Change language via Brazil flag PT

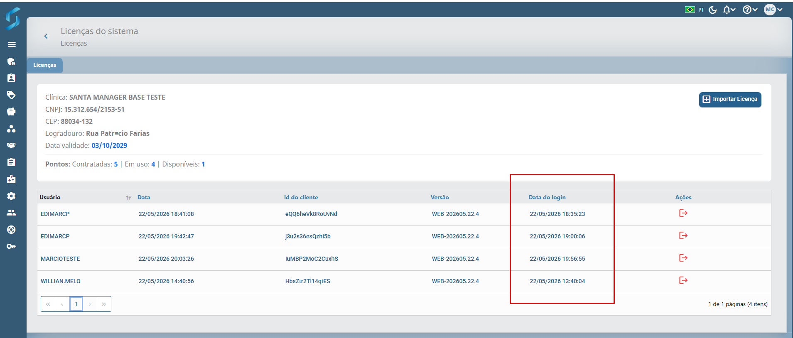[x=694, y=10]
